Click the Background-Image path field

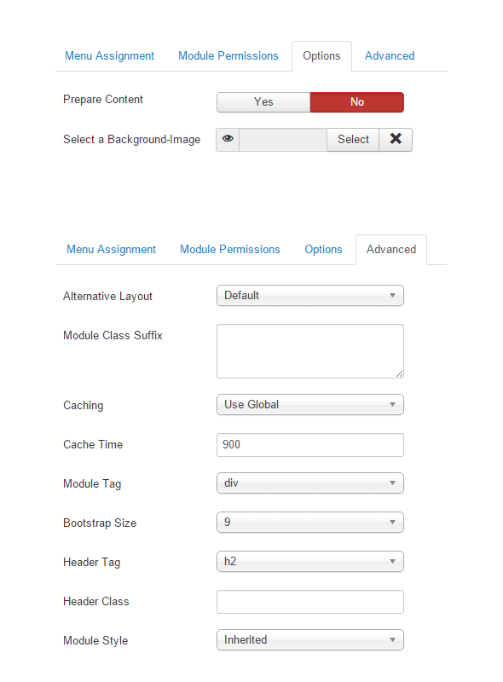tap(283, 139)
